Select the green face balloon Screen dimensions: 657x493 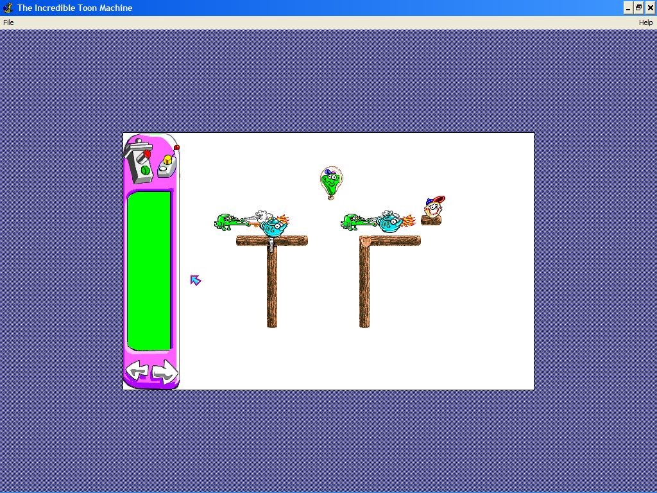click(331, 183)
